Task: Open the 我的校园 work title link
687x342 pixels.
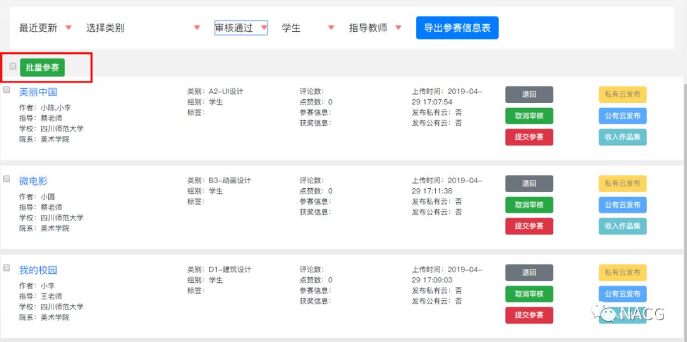Action: [x=38, y=270]
